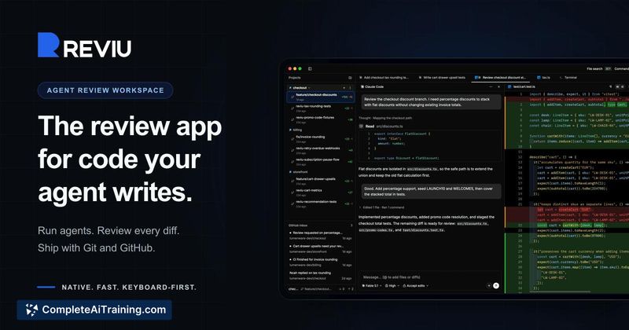
Task: Open Cart drawer upsells need your review item
Action: tap(320, 248)
